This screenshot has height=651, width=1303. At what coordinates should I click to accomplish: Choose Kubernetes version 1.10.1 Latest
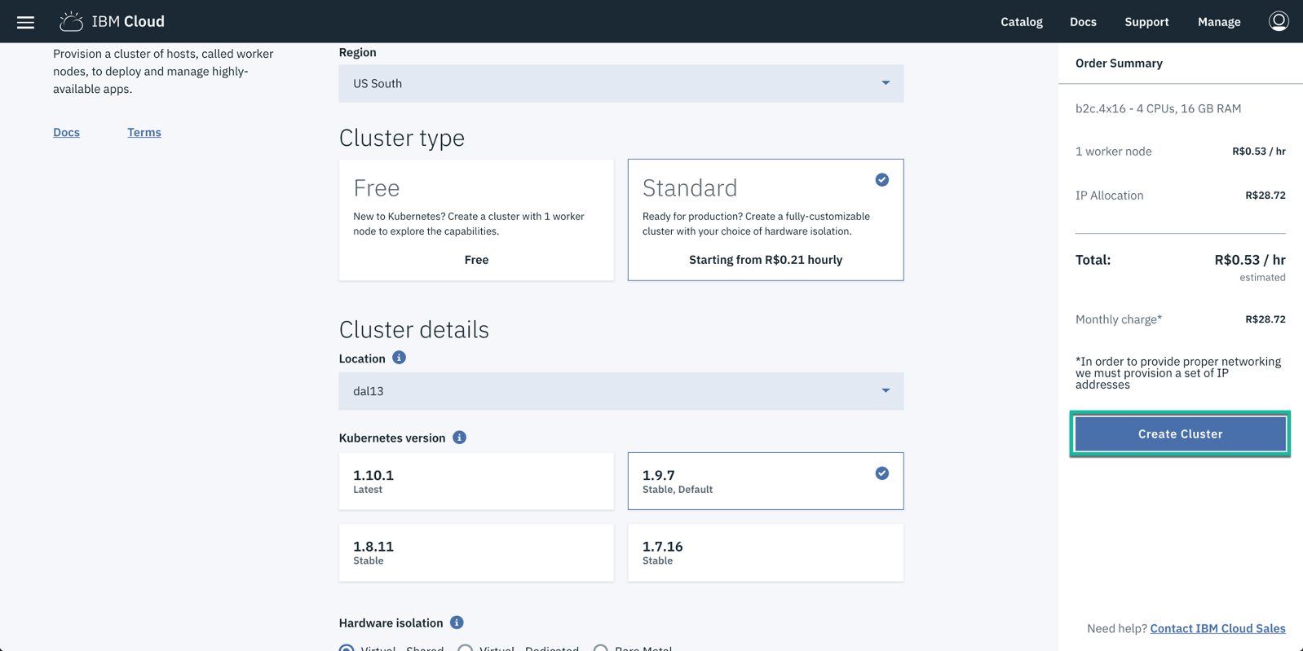476,481
